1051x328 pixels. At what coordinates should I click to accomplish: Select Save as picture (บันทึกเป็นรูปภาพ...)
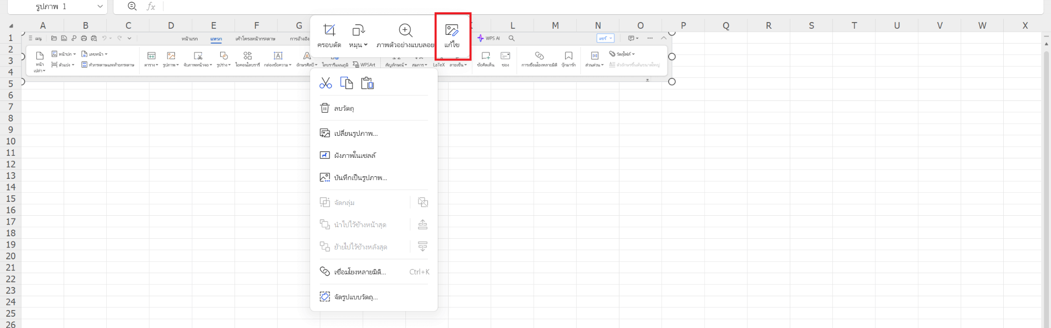[x=360, y=177]
